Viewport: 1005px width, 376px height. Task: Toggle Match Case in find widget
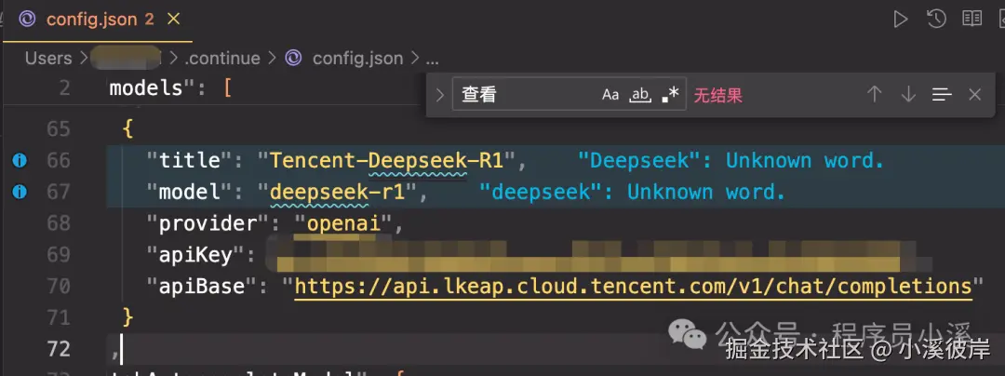point(610,95)
